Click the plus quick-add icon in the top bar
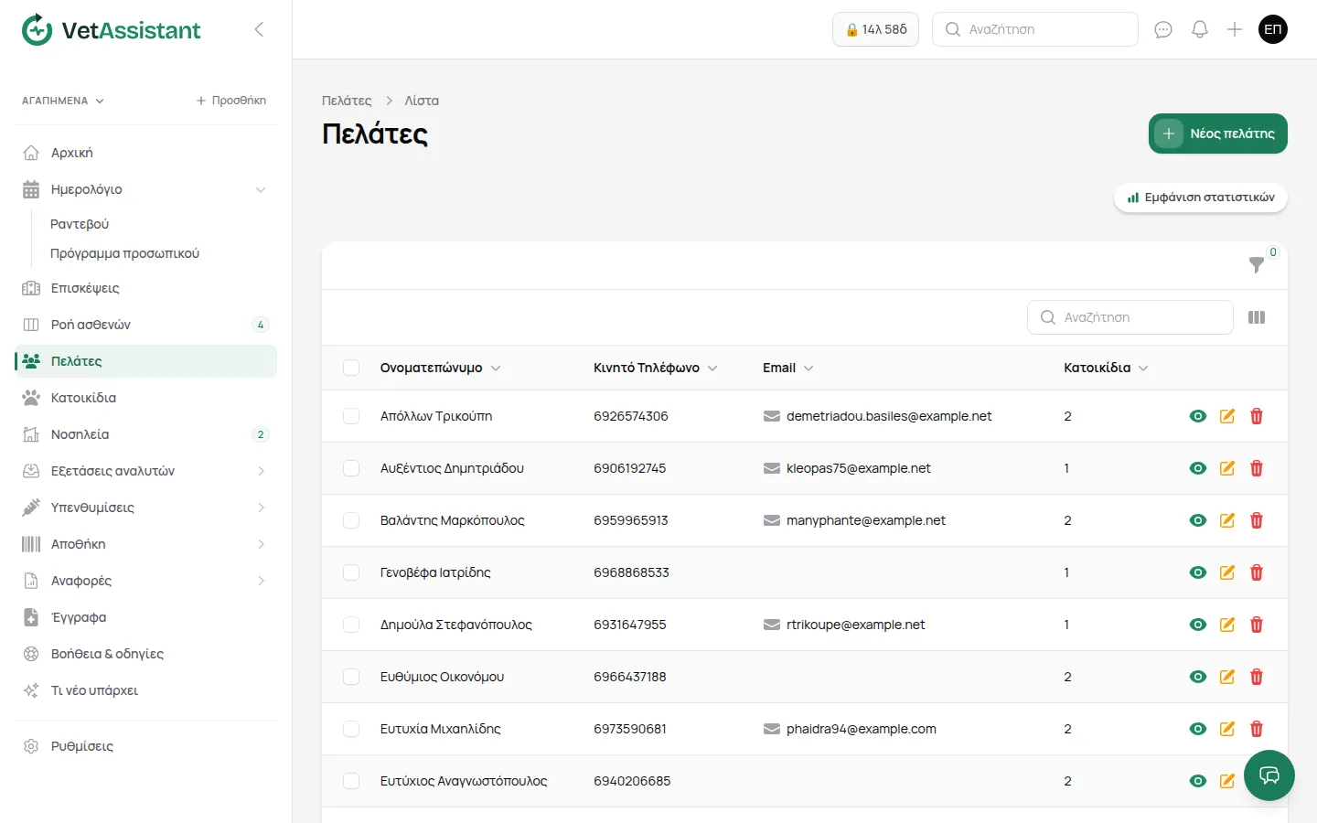This screenshot has height=823, width=1317. coord(1235,29)
